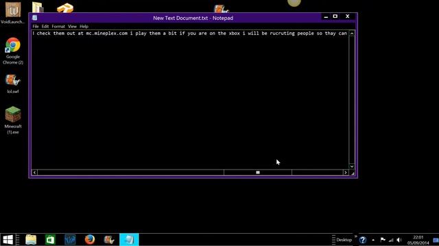Close the Notepad window
Viewport: 439px width, 246px height.
(x=348, y=16)
